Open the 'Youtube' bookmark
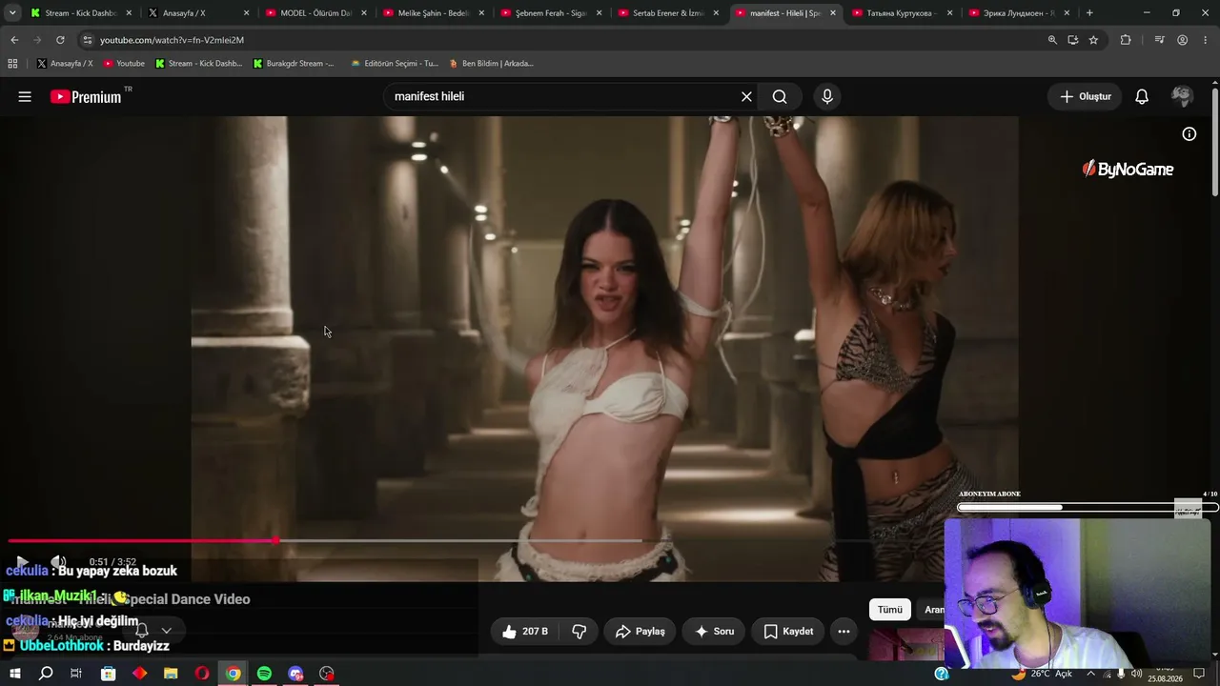The image size is (1220, 686). tap(124, 64)
